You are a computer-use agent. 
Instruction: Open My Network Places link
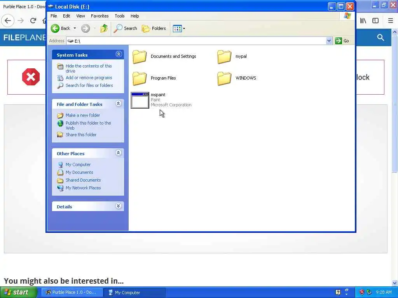(83, 188)
